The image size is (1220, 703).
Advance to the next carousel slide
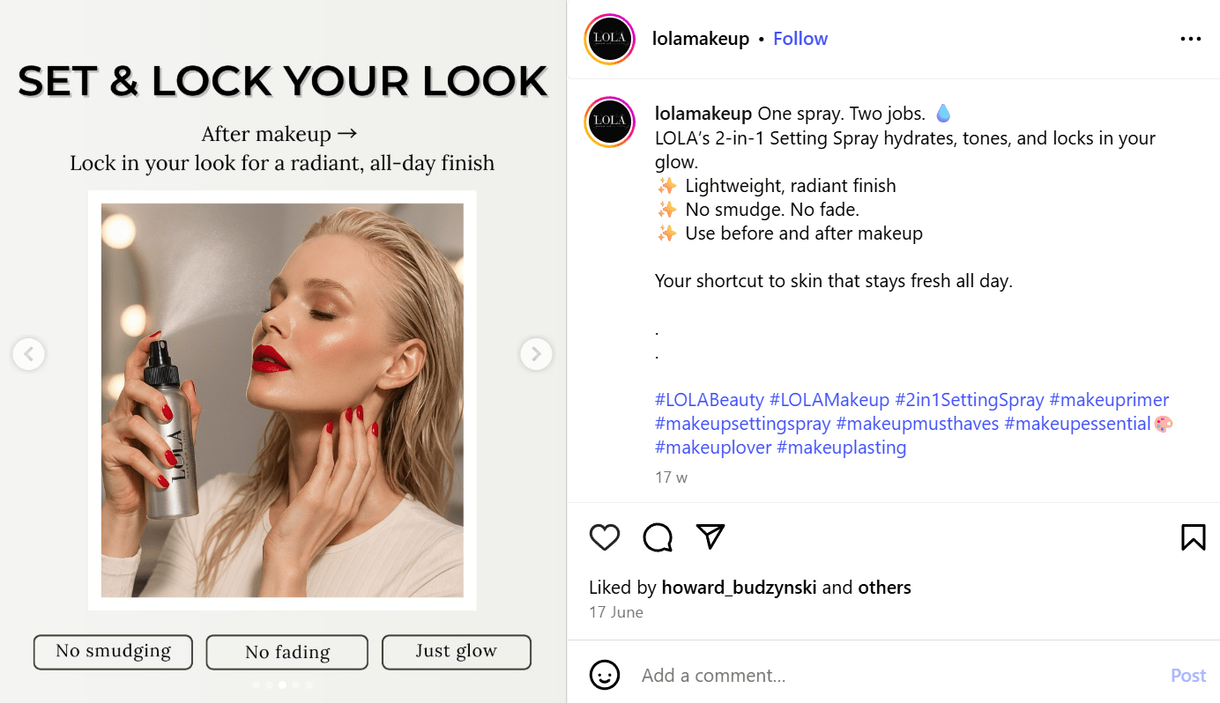pos(536,354)
